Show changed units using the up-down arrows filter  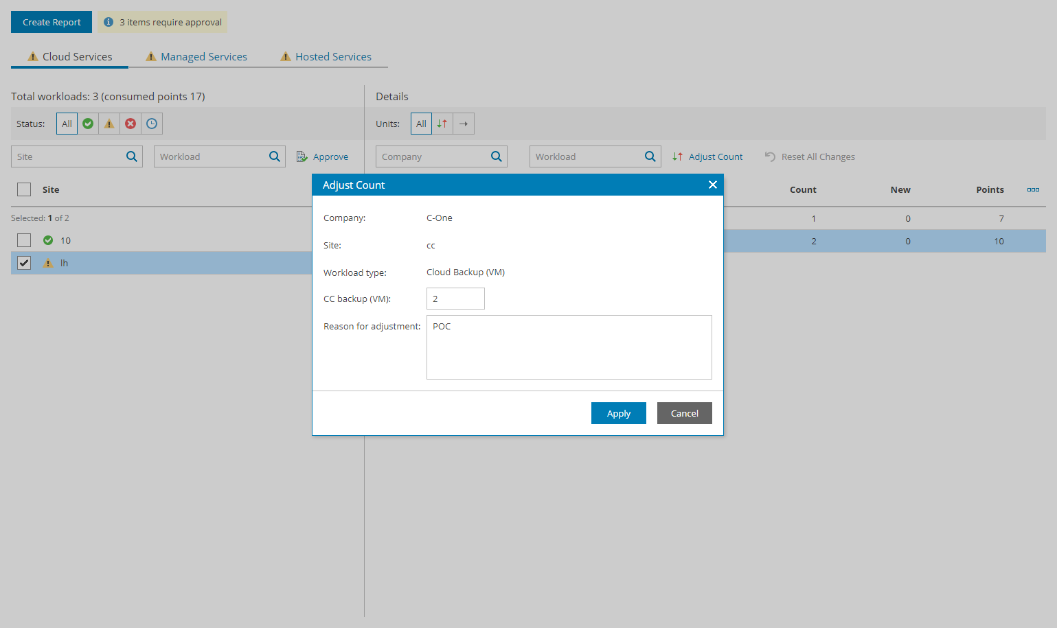[x=442, y=124]
